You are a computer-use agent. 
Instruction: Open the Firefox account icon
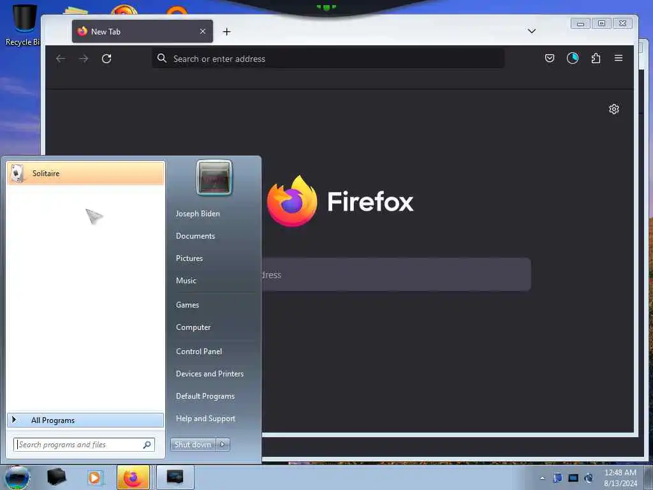coord(573,58)
